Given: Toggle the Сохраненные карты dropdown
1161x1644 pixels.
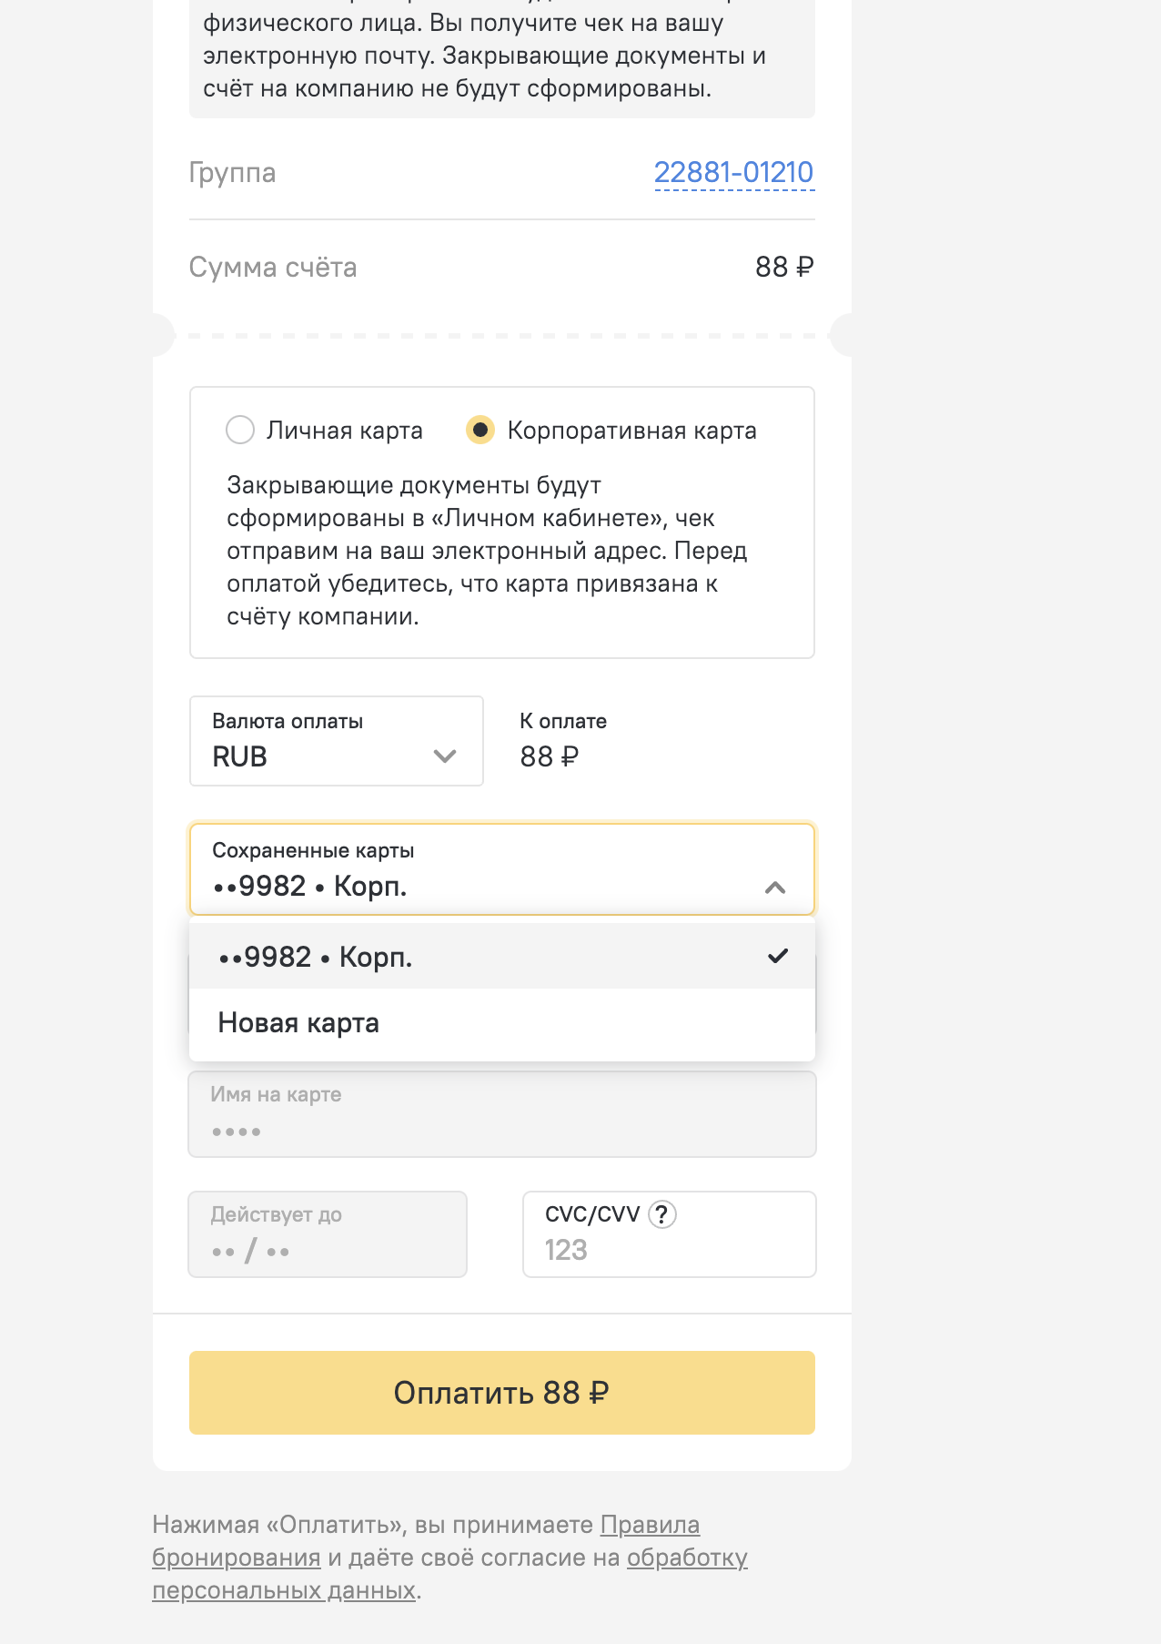Looking at the screenshot, I should pos(502,869).
